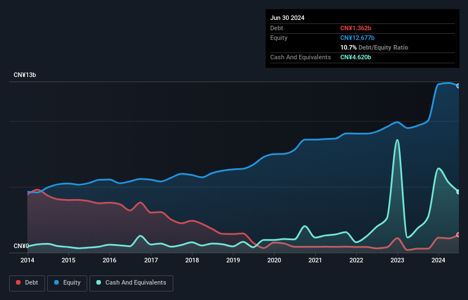
Task: Select the Debt endpoint marker on chart
Action: tap(458, 235)
